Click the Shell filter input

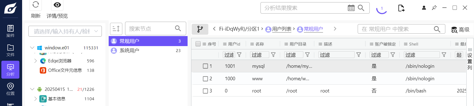pos(422,55)
